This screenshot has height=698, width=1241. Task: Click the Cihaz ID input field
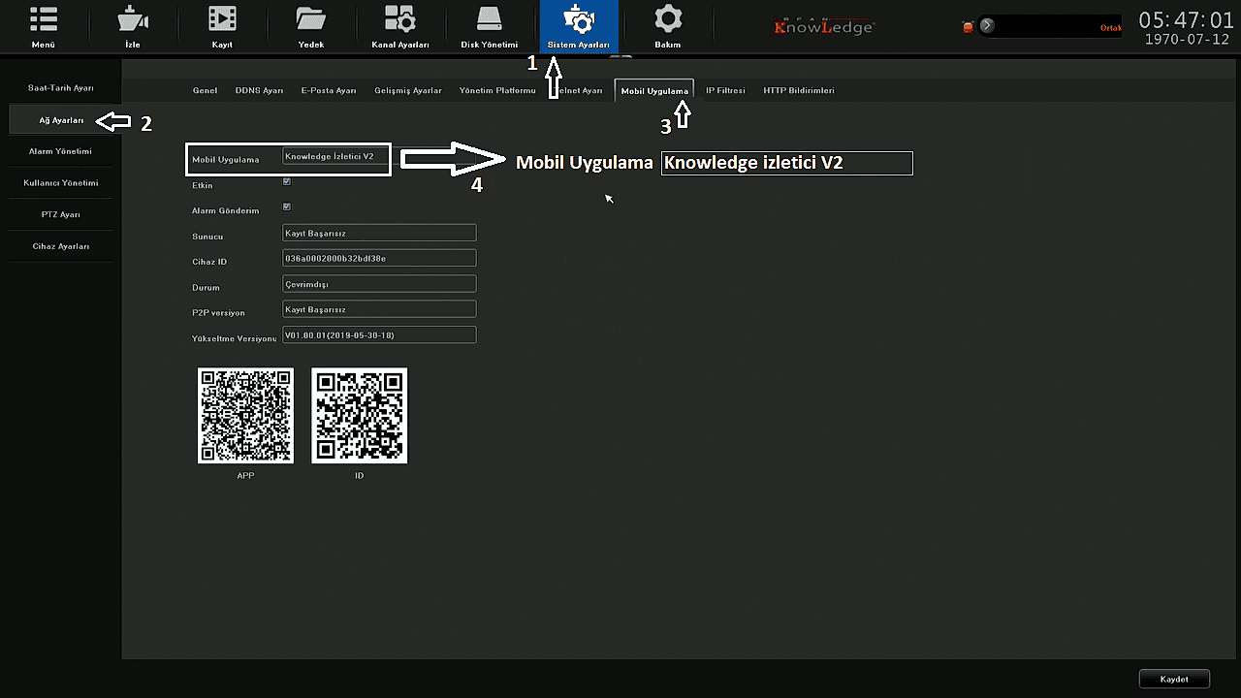(x=378, y=258)
